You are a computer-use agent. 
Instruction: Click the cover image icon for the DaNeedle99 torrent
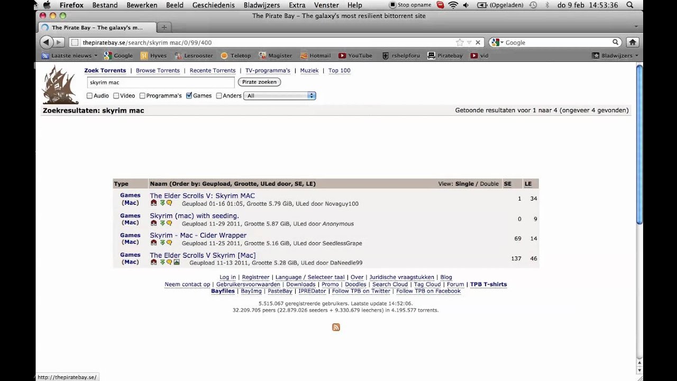(177, 262)
